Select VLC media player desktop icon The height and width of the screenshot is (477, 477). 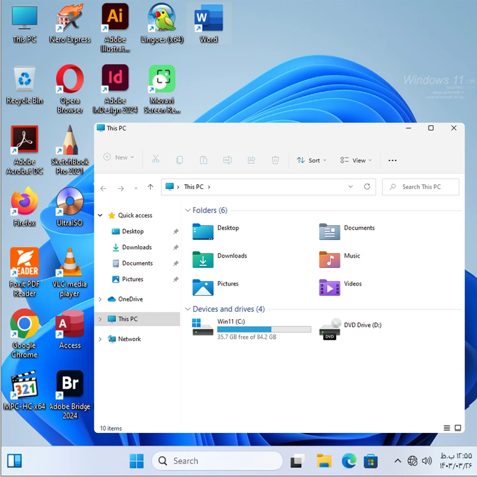pos(70,272)
